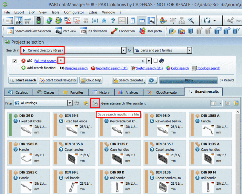Toggle the unchecked box right of the search field
Image resolution: width=242 pixels, height=194 pixels.
156,61
